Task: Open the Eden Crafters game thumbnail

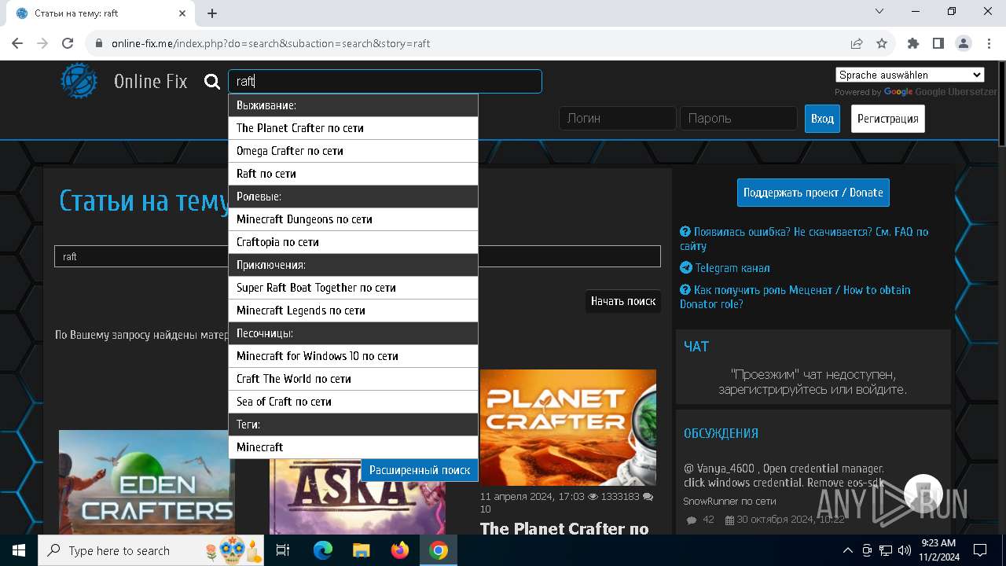Action: 147,482
